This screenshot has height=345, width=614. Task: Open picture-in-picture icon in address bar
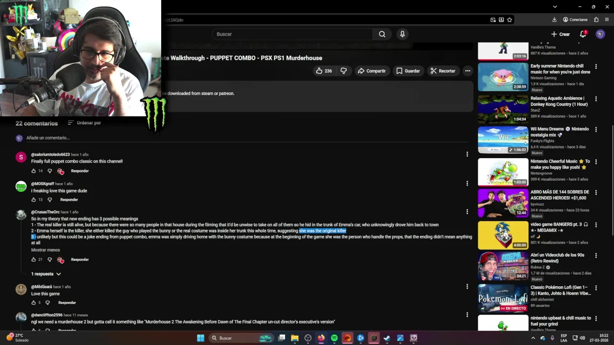coord(493,20)
